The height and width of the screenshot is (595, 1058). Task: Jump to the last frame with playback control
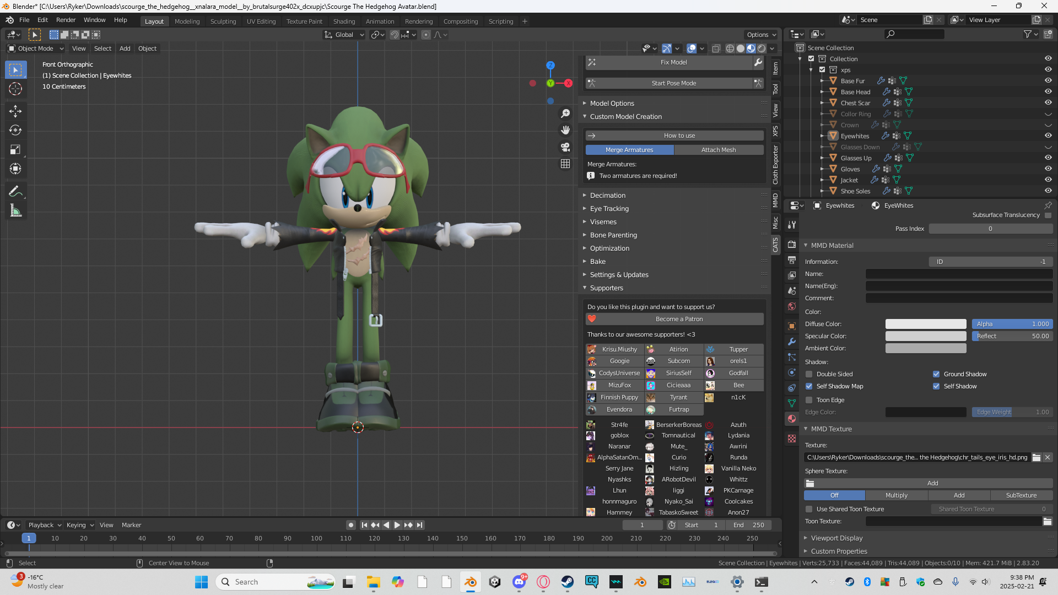(x=420, y=524)
